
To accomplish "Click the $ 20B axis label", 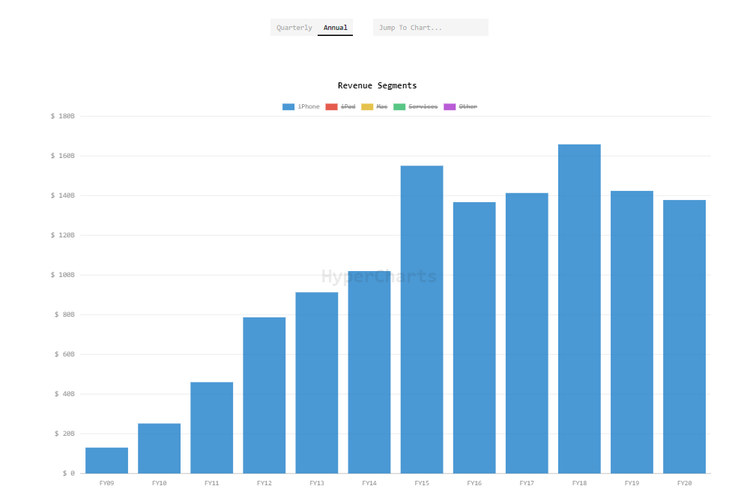I will tap(64, 434).
